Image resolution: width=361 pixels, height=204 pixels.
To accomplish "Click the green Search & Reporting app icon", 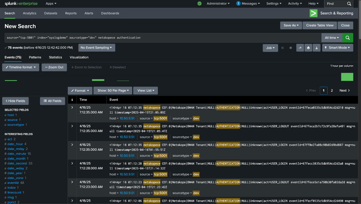I will pyautogui.click(x=313, y=13).
